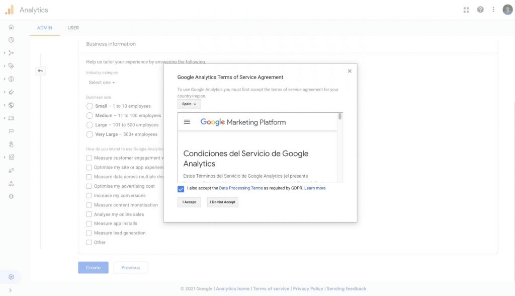The height and width of the screenshot is (296, 515).
Task: Open the Acquisition arrows icon in sidebar
Action: (x=11, y=53)
